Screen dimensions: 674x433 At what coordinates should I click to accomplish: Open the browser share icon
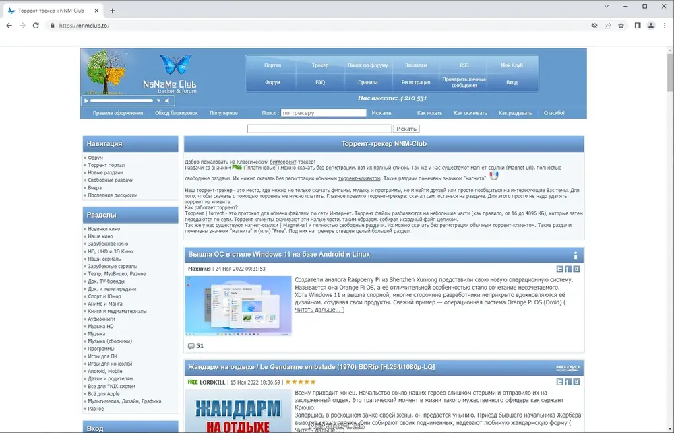(x=608, y=26)
